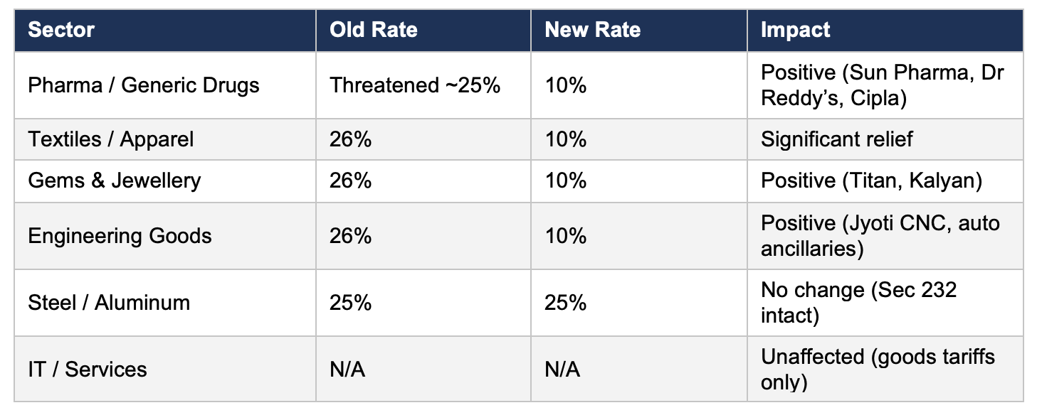
Task: Select the Unaffected (goods tariffs only) cell
Action: pyautogui.click(x=877, y=370)
